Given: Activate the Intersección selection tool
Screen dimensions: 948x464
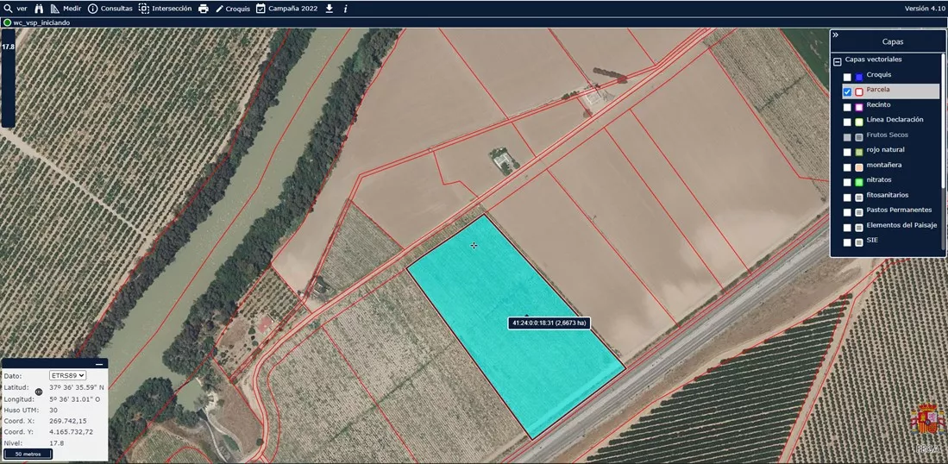Looking at the screenshot, I should pyautogui.click(x=165, y=9).
